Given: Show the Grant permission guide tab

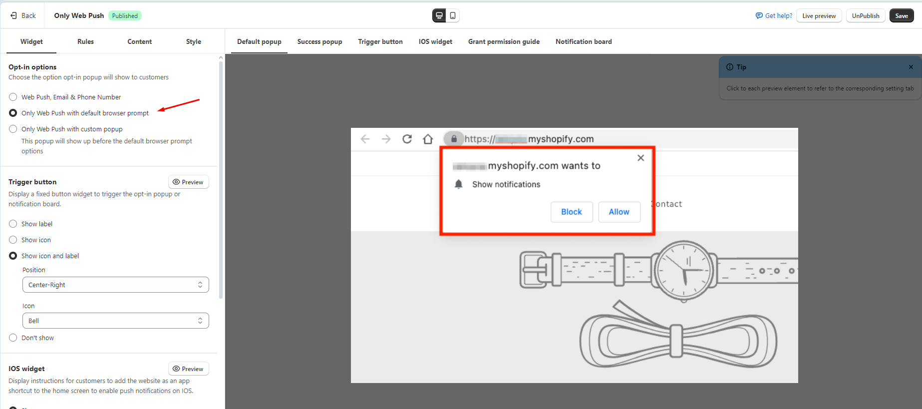Looking at the screenshot, I should (504, 41).
